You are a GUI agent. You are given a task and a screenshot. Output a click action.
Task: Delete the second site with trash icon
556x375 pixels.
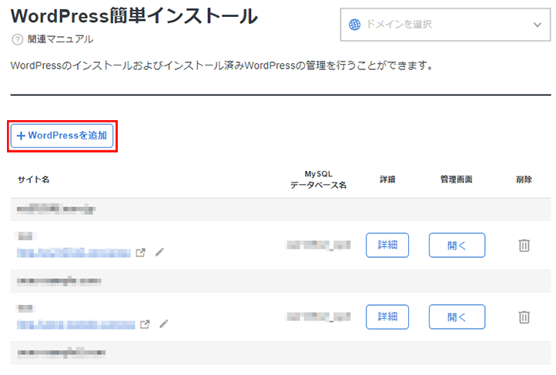[524, 317]
